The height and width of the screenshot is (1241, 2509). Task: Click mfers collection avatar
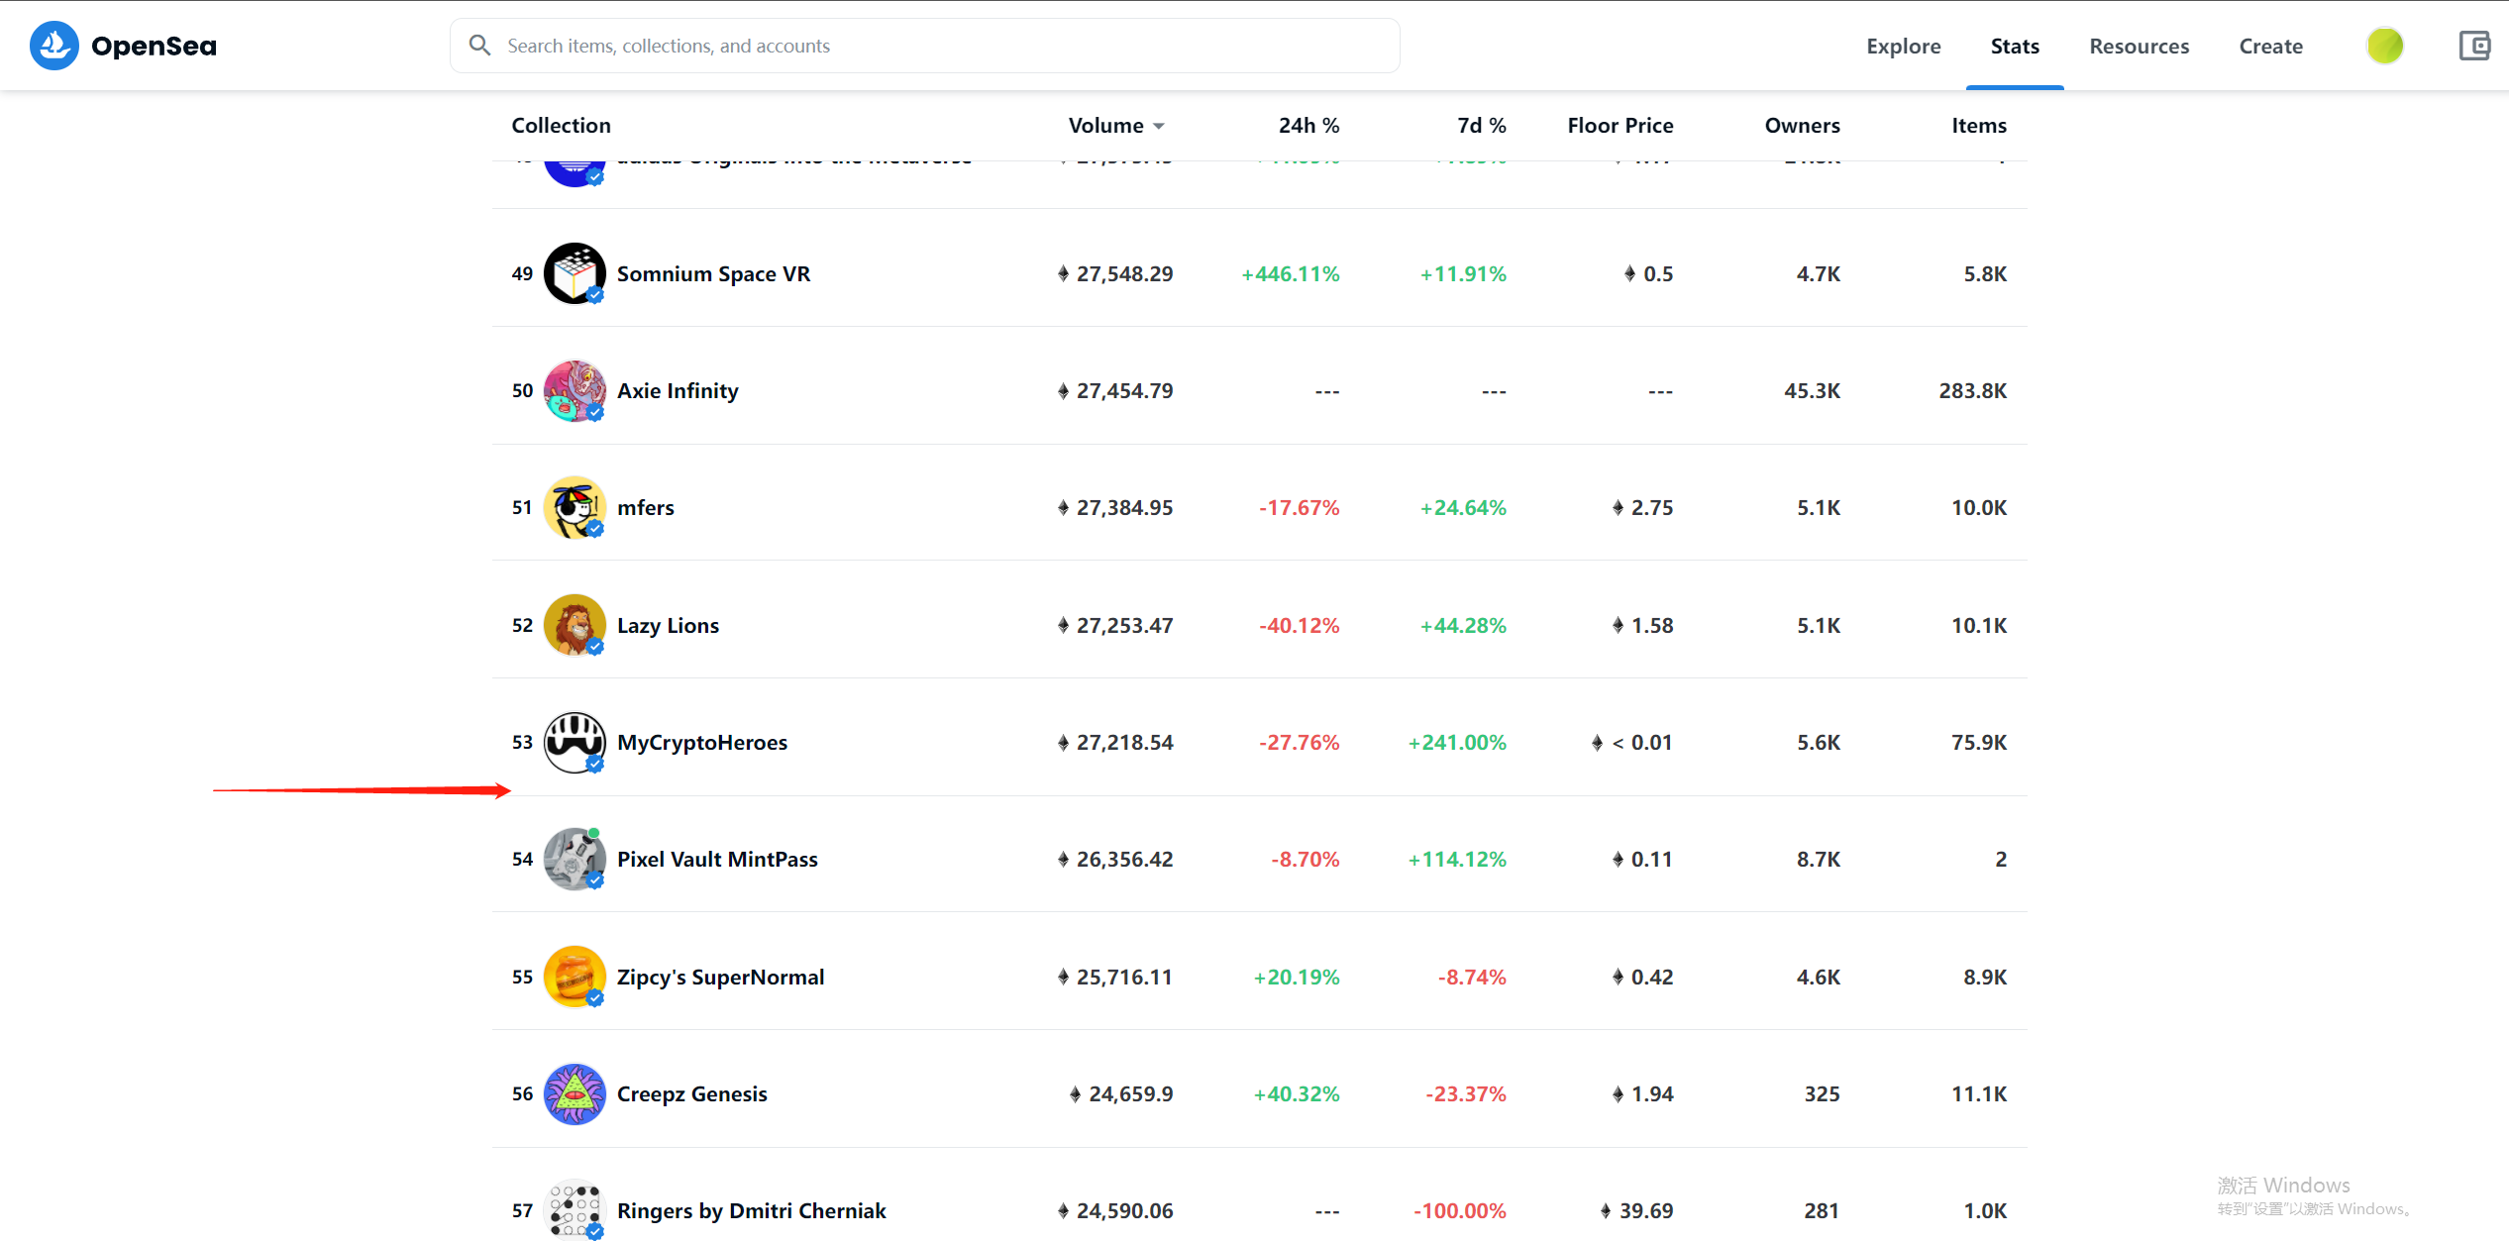(575, 507)
